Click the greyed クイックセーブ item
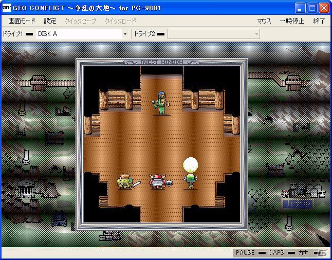332x260 pixels. point(81,21)
